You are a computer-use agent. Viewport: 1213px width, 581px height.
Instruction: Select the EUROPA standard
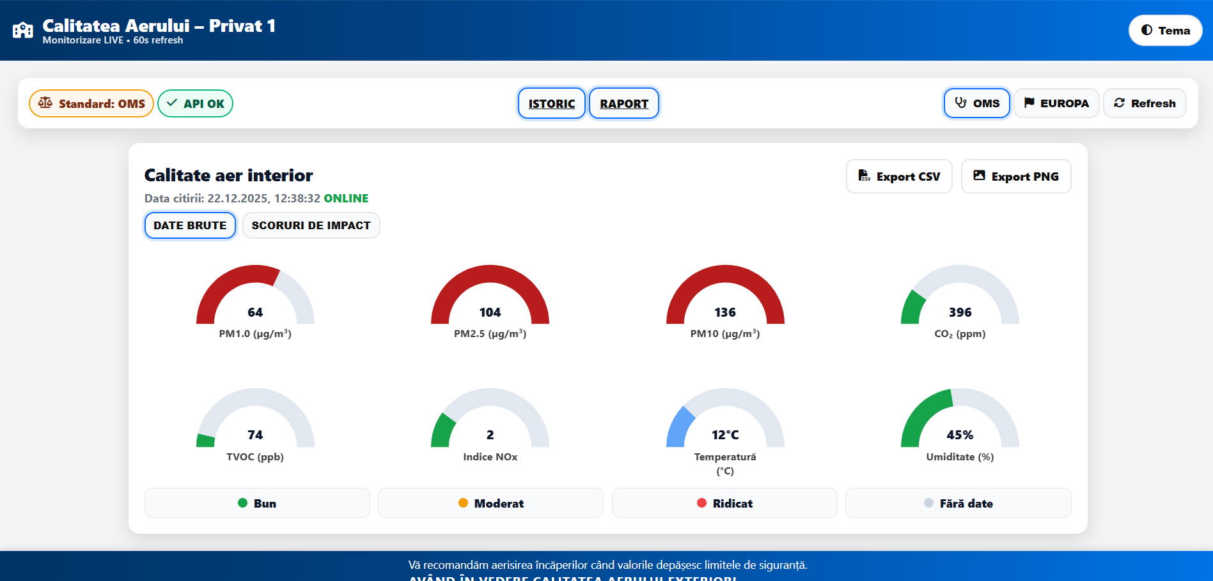pos(1056,103)
